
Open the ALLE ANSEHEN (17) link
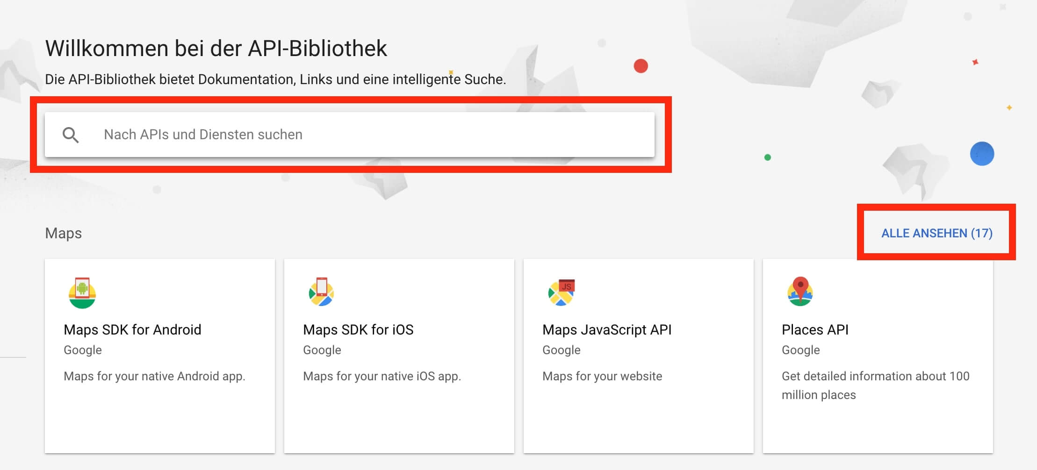[936, 233]
